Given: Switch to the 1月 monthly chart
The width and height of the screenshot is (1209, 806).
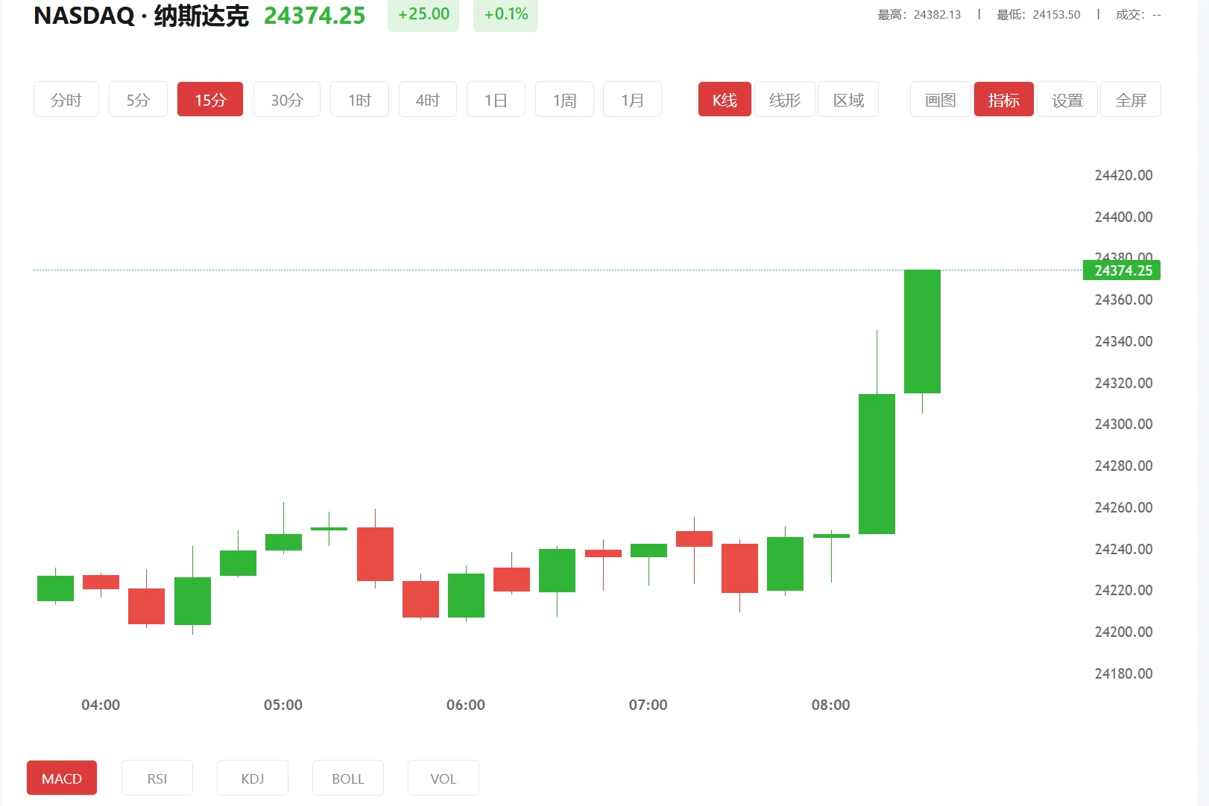Looking at the screenshot, I should coord(631,98).
